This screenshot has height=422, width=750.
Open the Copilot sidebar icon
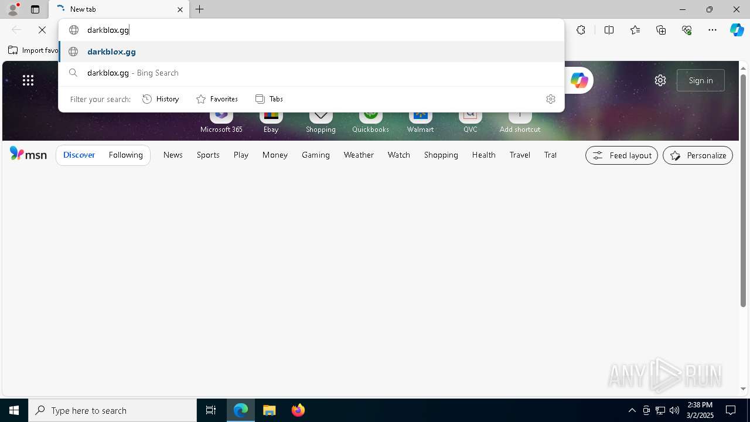coord(737,30)
